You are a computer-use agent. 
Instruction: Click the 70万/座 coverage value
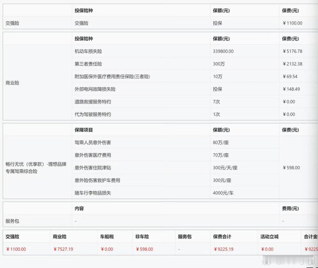click(x=221, y=155)
